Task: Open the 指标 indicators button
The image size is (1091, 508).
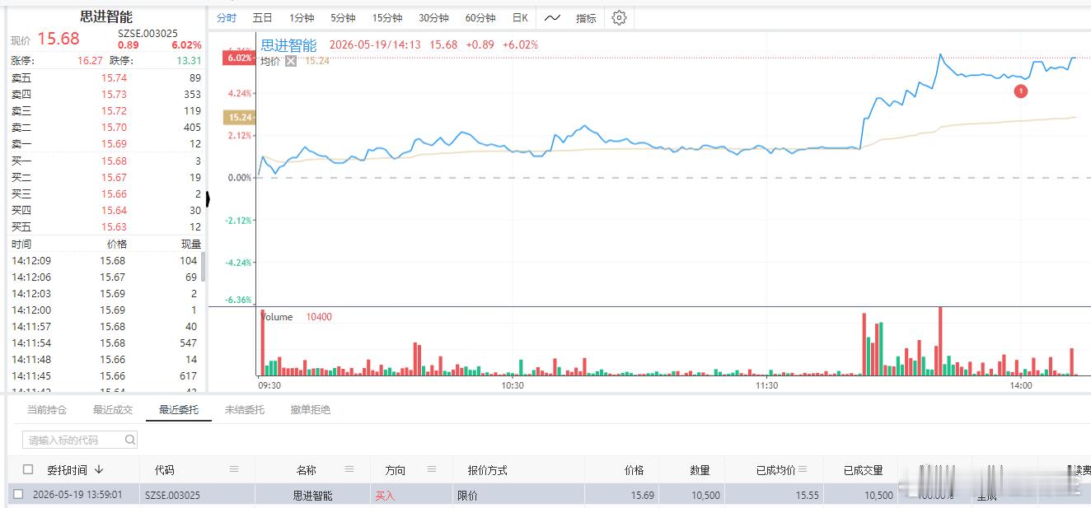Action: click(x=586, y=18)
